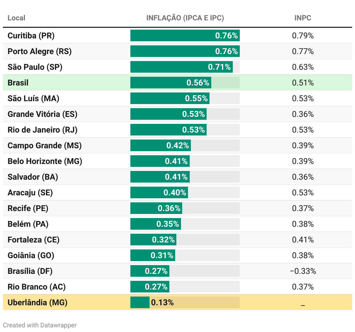
Task: Select the Curitiba (PR) row label
Action: pyautogui.click(x=31, y=36)
